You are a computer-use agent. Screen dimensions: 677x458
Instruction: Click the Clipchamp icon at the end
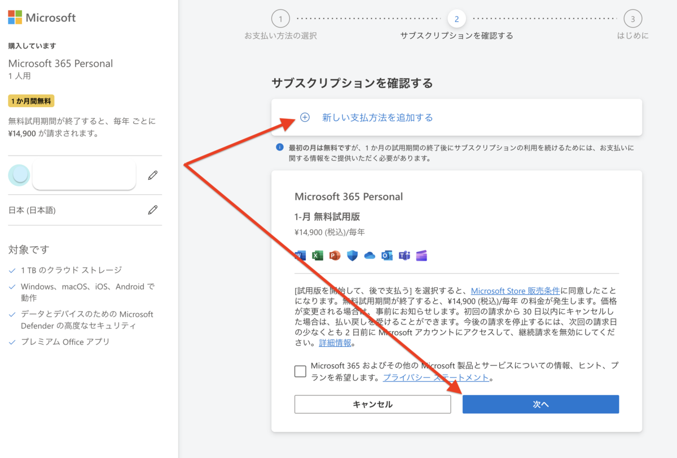pyautogui.click(x=422, y=255)
